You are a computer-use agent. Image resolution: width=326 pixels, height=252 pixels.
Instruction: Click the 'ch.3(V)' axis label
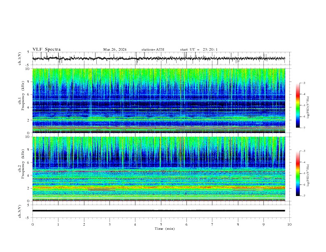[20, 211]
